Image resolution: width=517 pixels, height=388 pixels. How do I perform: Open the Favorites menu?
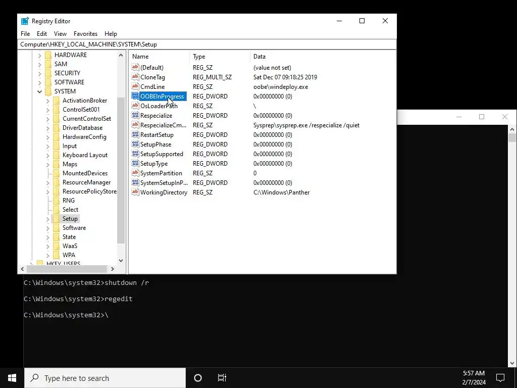coord(85,34)
